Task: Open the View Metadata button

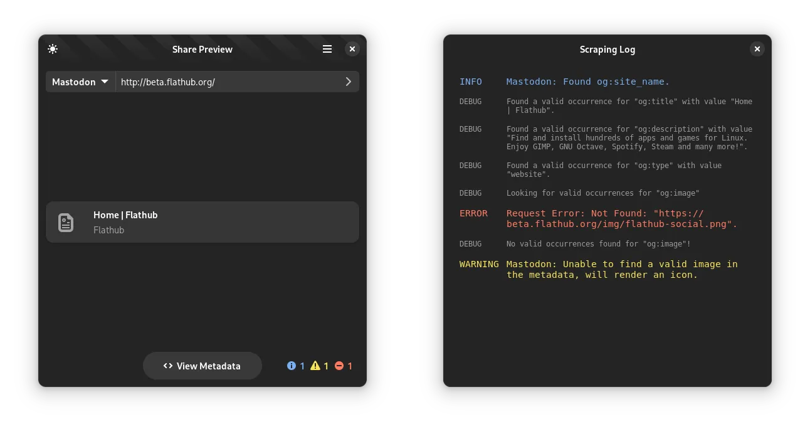Action: click(x=202, y=366)
